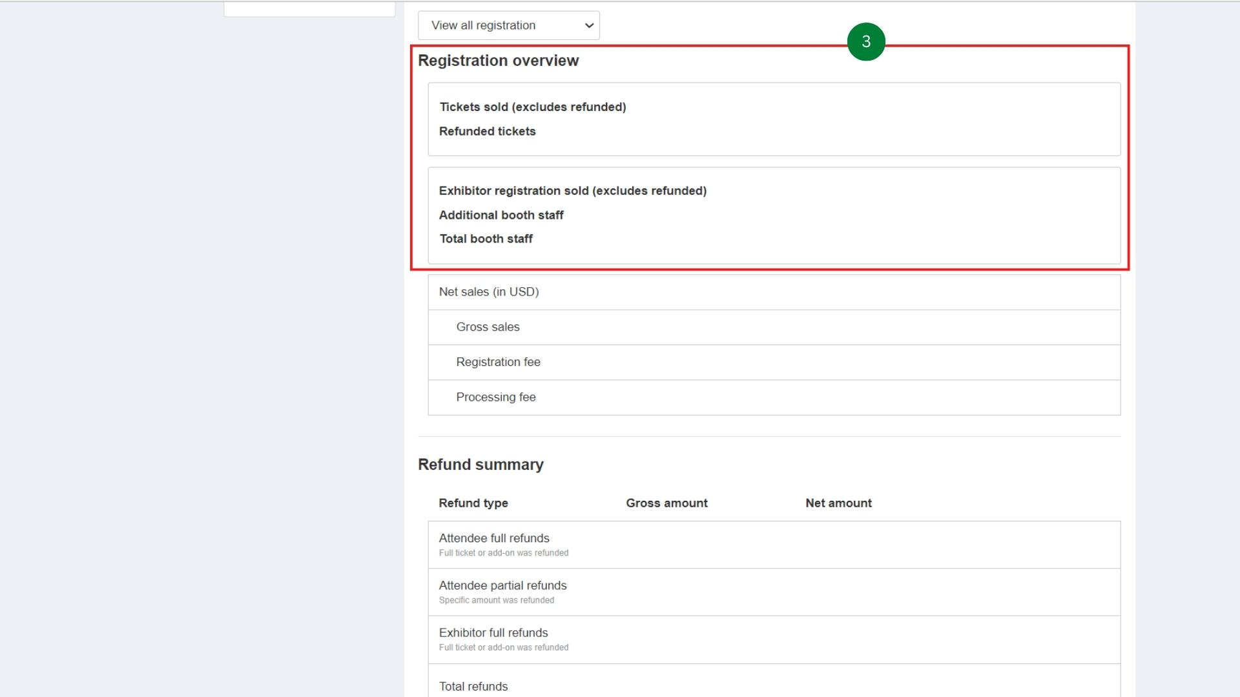Select the Registration overview heading
1240x697 pixels.
[499, 60]
